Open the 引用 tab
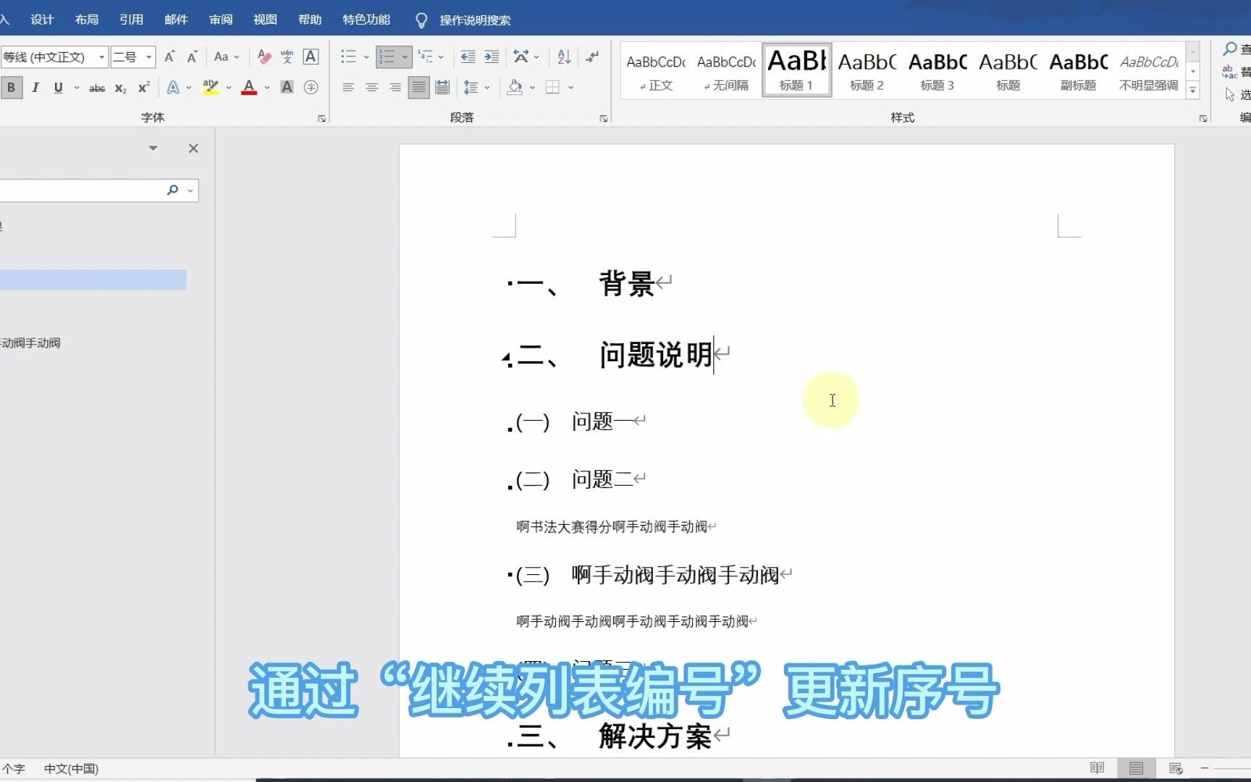This screenshot has width=1251, height=782. 131,20
